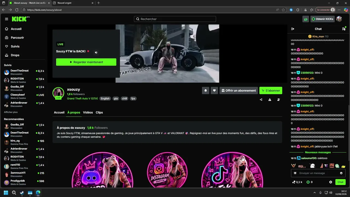Switch to the Vidéos tab
The height and width of the screenshot is (197, 350).
pyautogui.click(x=88, y=112)
